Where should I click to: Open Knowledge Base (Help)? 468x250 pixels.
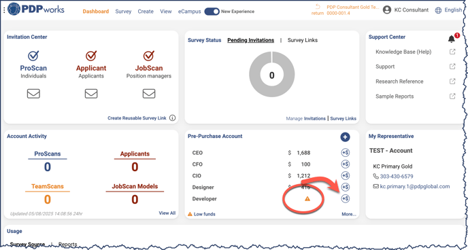(403, 52)
